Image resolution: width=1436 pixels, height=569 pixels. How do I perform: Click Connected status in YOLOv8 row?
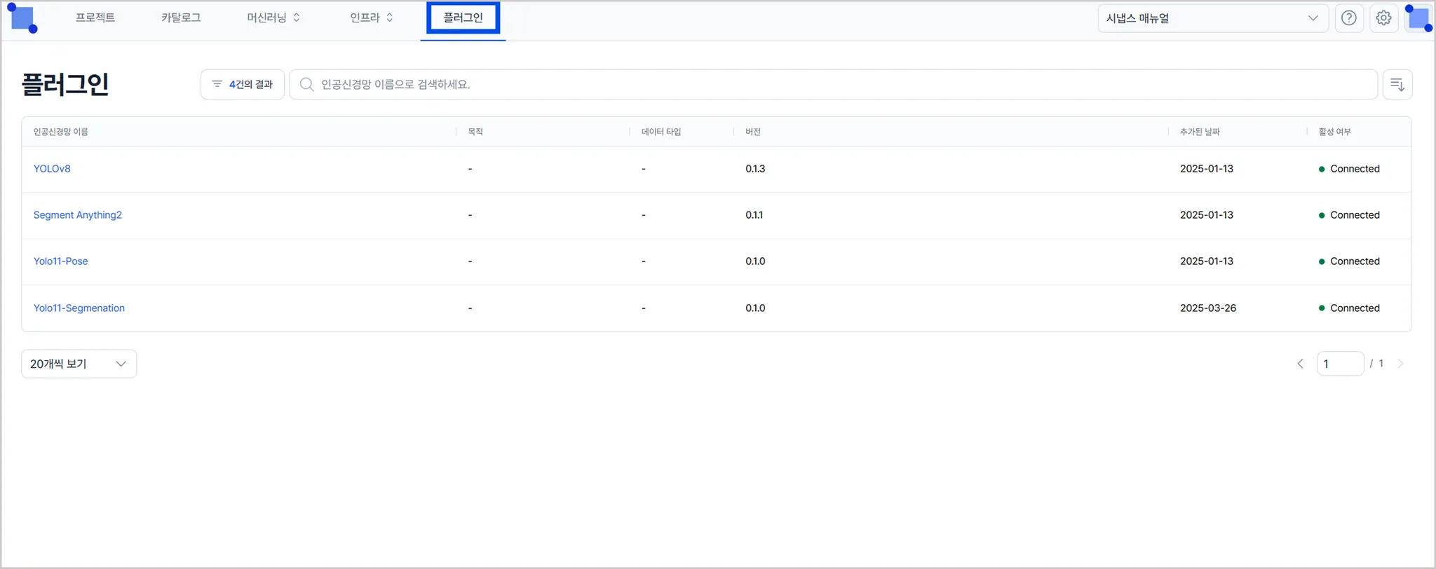[x=1349, y=169]
